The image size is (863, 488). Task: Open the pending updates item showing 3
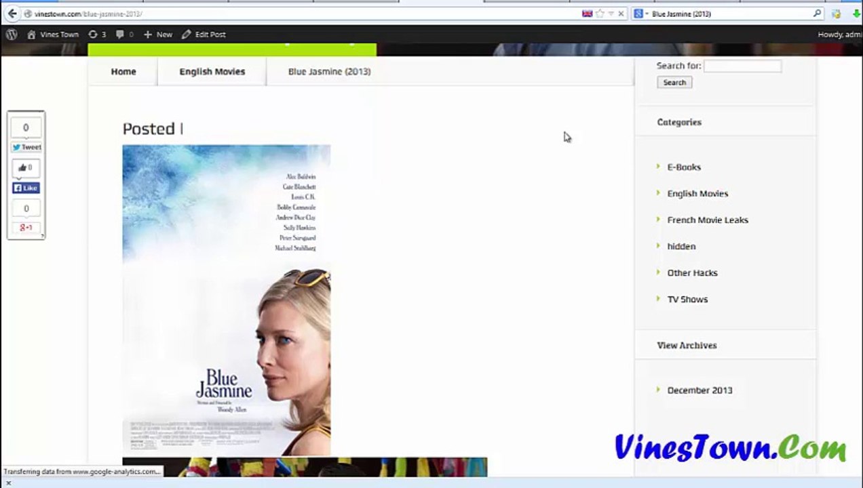97,34
